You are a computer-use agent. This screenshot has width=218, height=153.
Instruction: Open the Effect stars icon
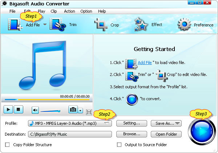click(141, 24)
